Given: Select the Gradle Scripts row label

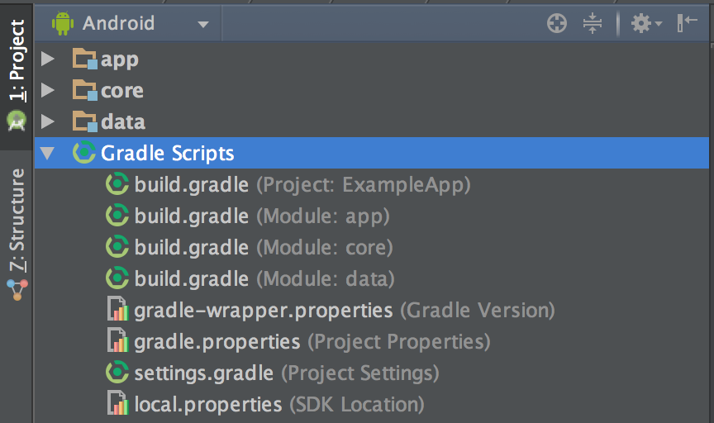Looking at the screenshot, I should 167,154.
